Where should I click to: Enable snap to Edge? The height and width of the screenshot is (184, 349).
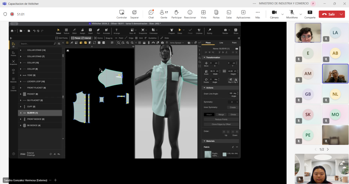129,38
